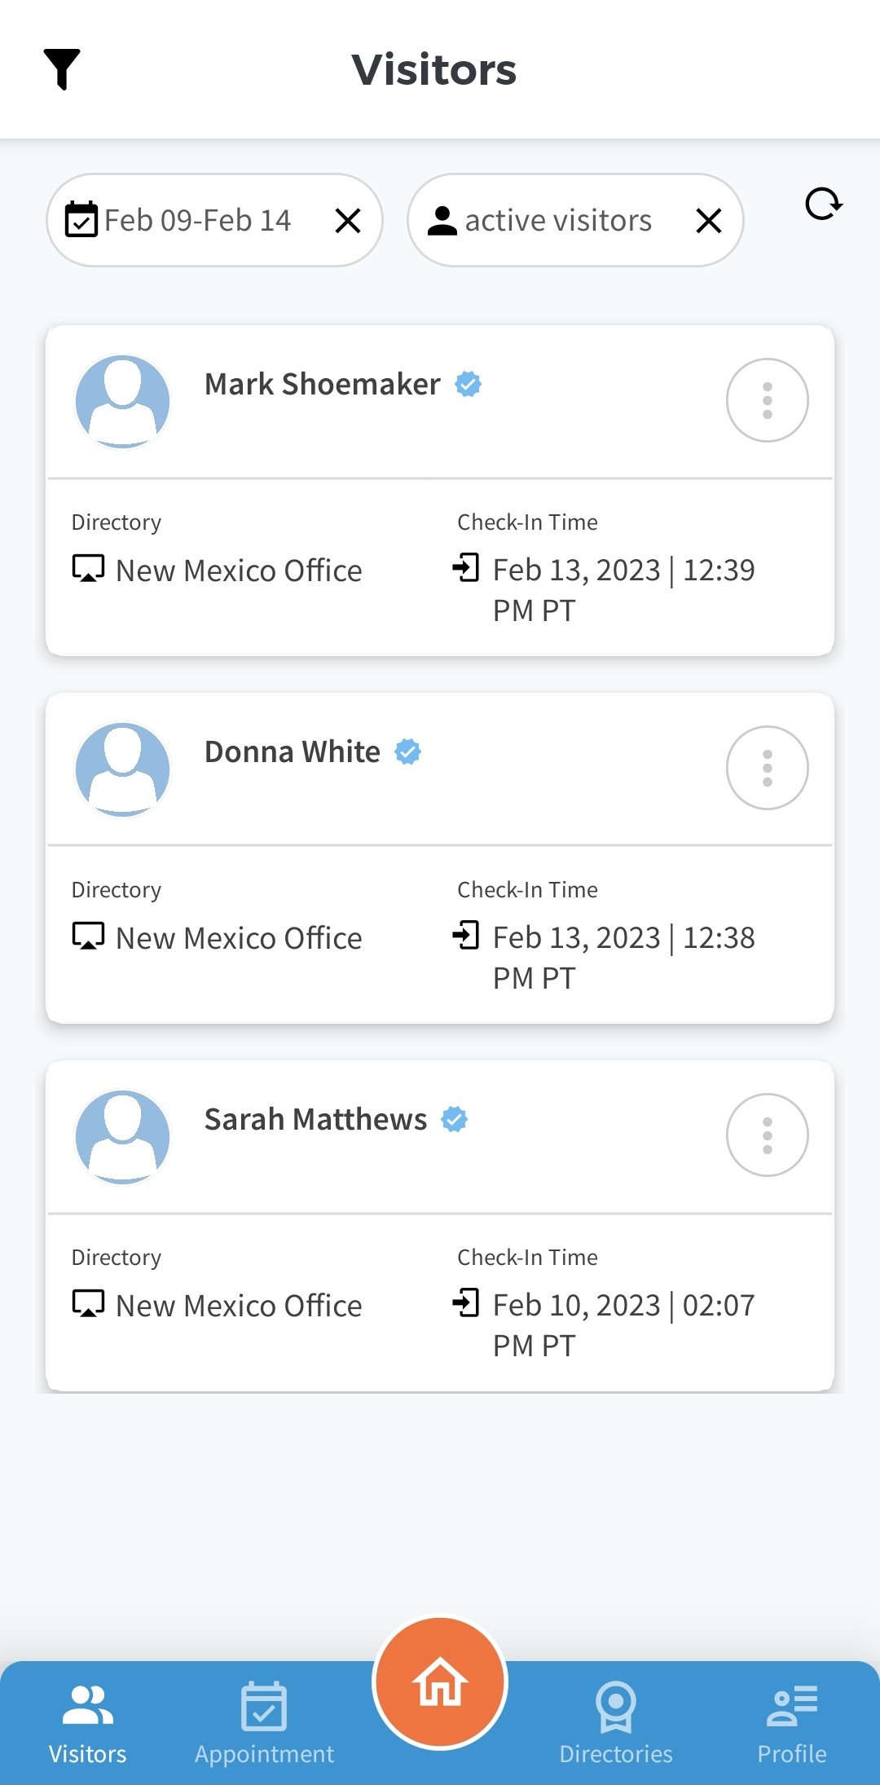Image resolution: width=880 pixels, height=1785 pixels.
Task: Tap the orange Home button
Action: [440, 1682]
